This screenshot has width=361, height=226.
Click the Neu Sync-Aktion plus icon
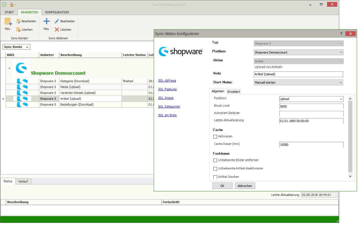coord(46,21)
